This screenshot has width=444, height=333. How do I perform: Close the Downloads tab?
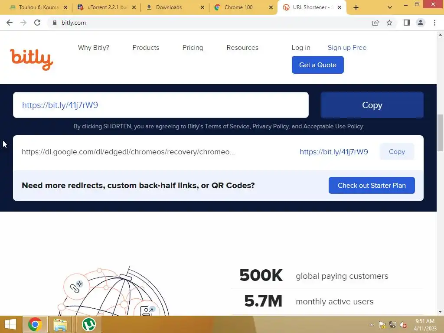point(202,7)
